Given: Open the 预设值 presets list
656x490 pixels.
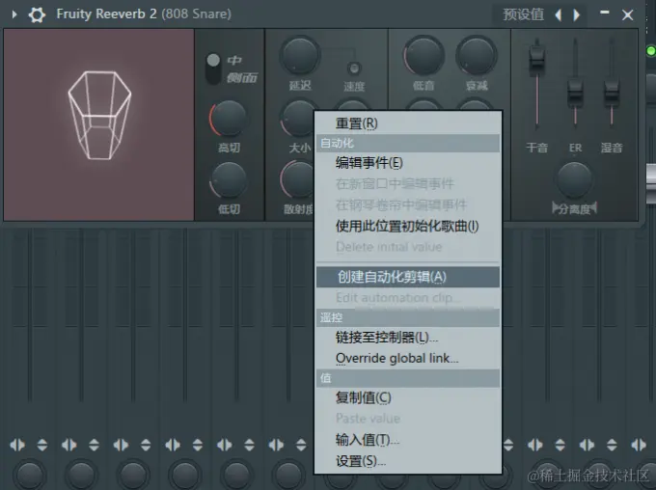Looking at the screenshot, I should (x=524, y=14).
